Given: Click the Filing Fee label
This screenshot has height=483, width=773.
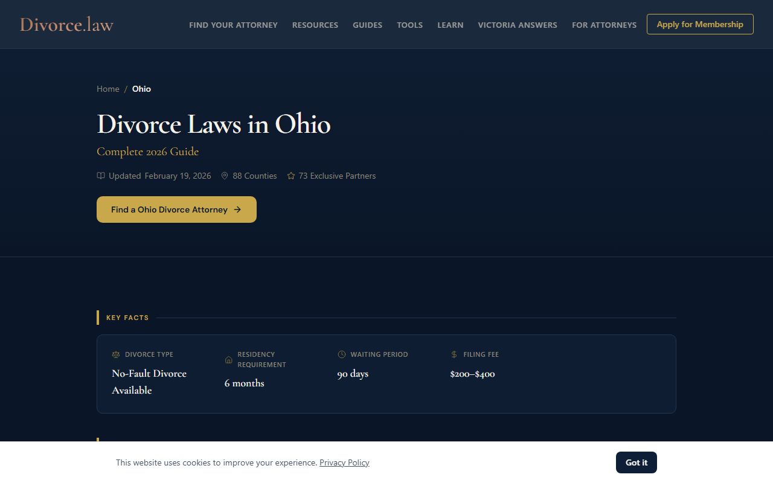Looking at the screenshot, I should tap(481, 354).
